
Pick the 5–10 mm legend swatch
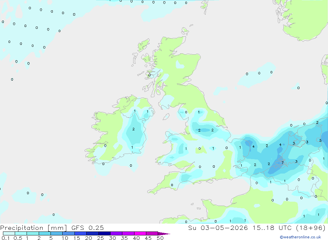pyautogui.click(x=57, y=233)
